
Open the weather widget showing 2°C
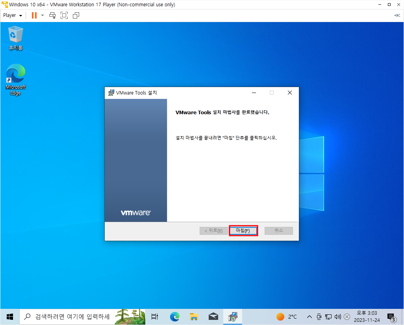(x=287, y=317)
